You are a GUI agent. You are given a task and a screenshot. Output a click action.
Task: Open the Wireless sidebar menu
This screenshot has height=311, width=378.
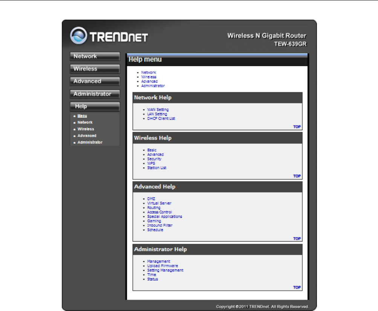pos(95,69)
